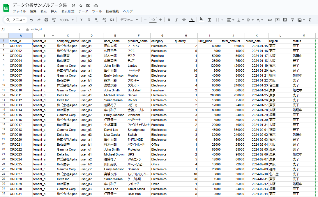Open the borders tool

tap(209, 20)
